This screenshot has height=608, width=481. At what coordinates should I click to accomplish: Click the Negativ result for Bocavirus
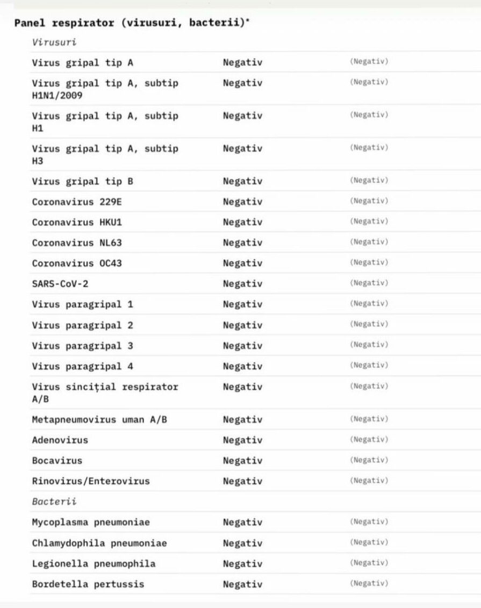[x=242, y=461]
